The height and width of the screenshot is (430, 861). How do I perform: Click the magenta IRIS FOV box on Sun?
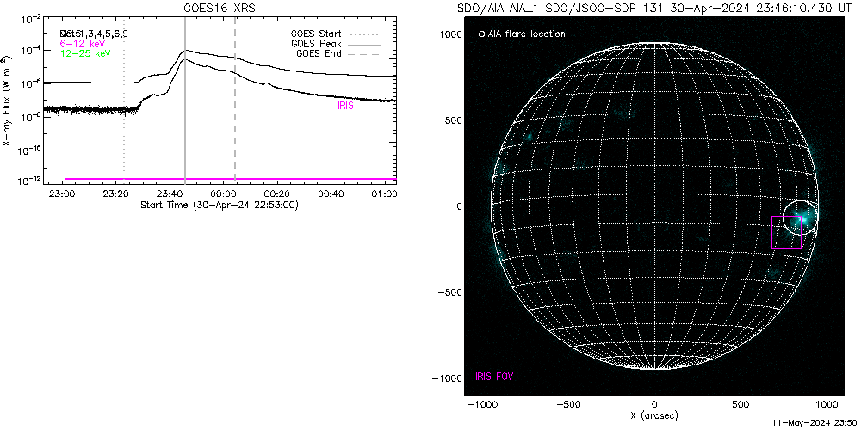pos(786,232)
